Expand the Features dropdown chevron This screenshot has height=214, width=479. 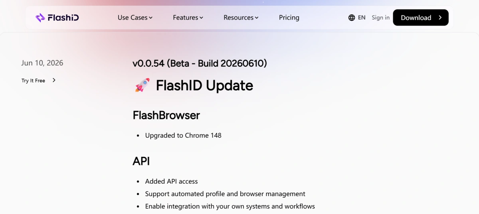click(x=202, y=18)
